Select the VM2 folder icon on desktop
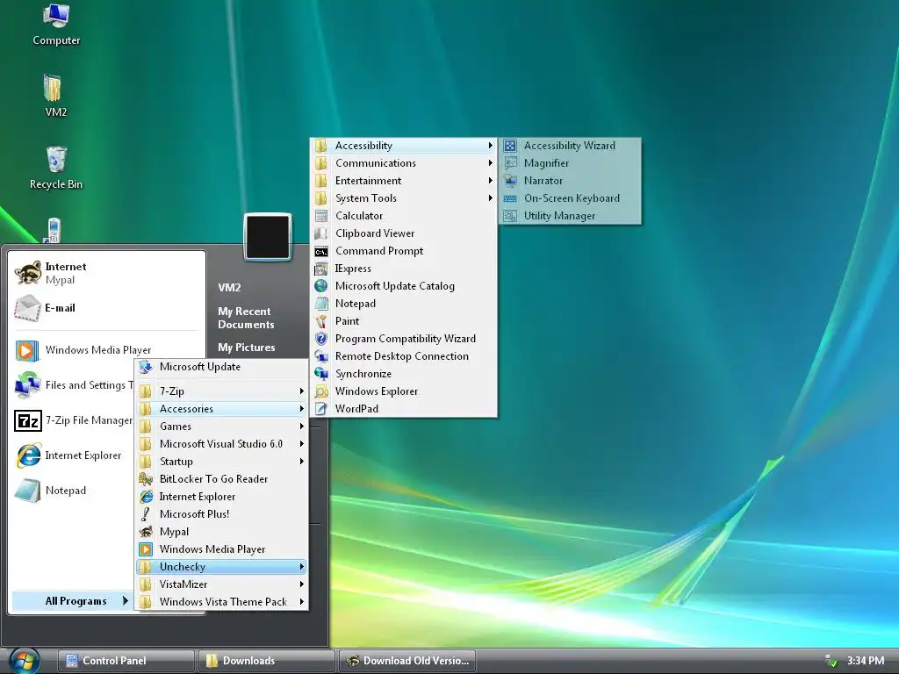899x674 pixels. tap(55, 95)
